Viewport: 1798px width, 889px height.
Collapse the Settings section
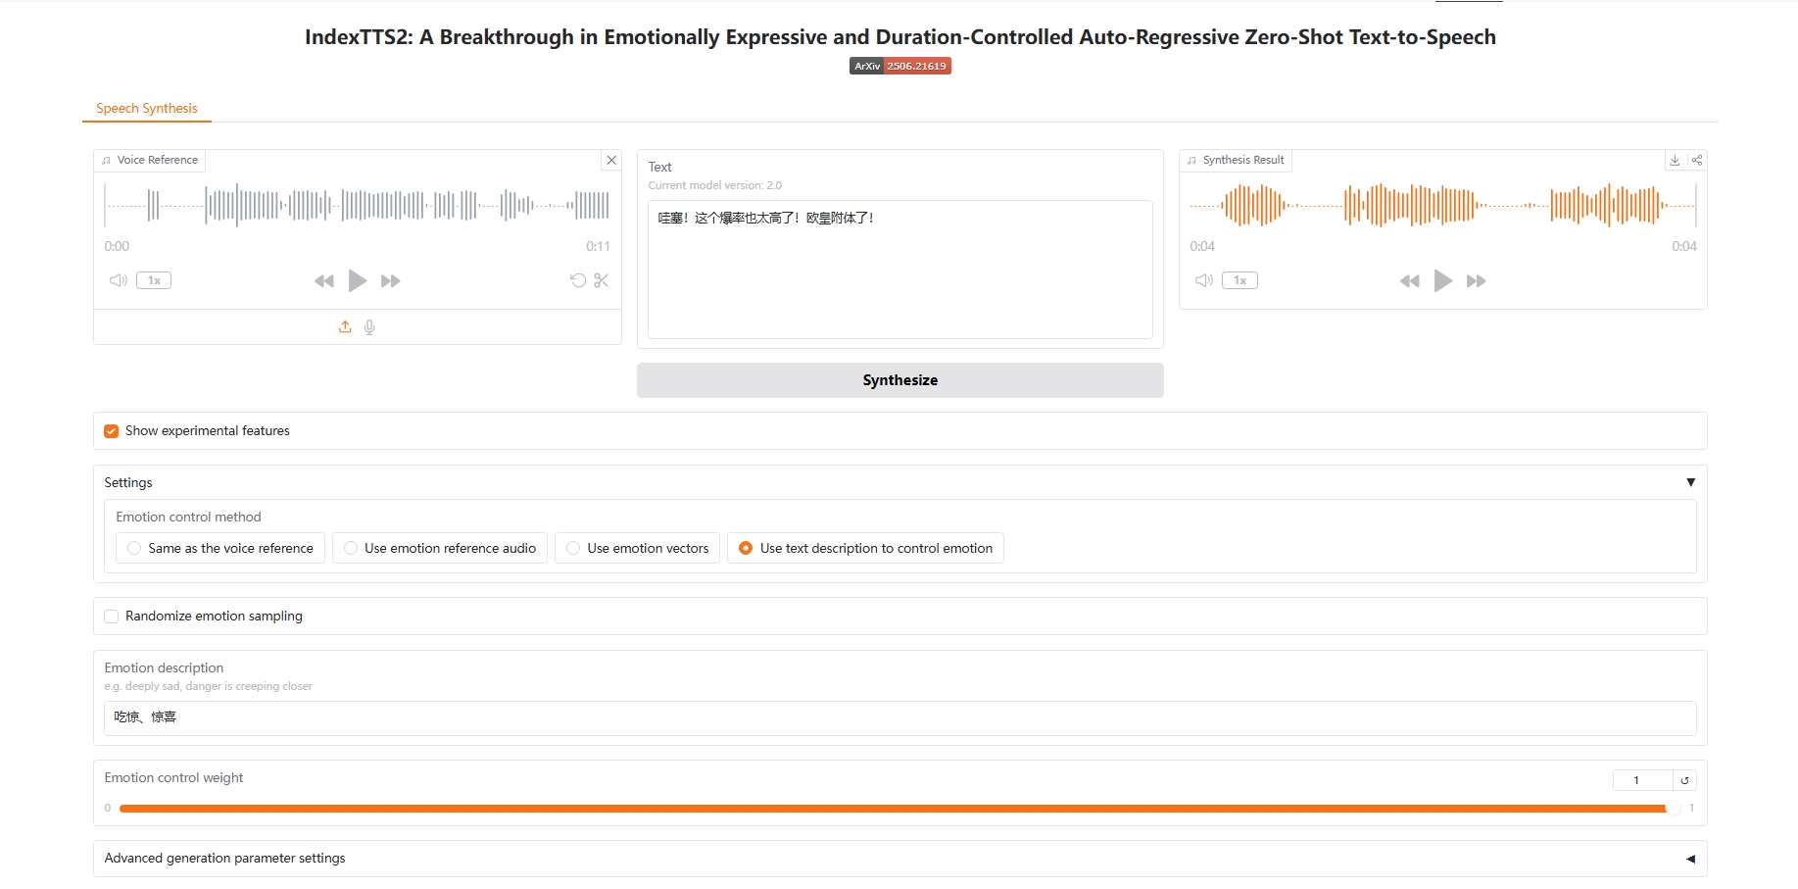coord(1690,482)
